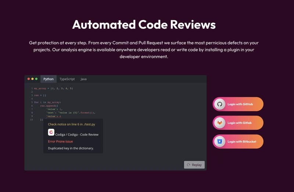Image resolution: width=294 pixels, height=192 pixels.
Task: Click code line 'my_array = [1, 2, 3, 4, 5]'
Action: pos(53,88)
